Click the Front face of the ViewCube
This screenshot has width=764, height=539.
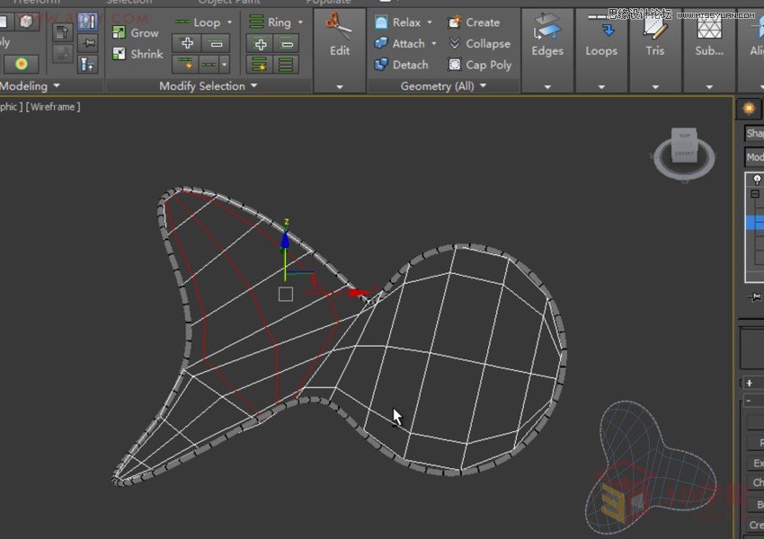click(x=684, y=153)
